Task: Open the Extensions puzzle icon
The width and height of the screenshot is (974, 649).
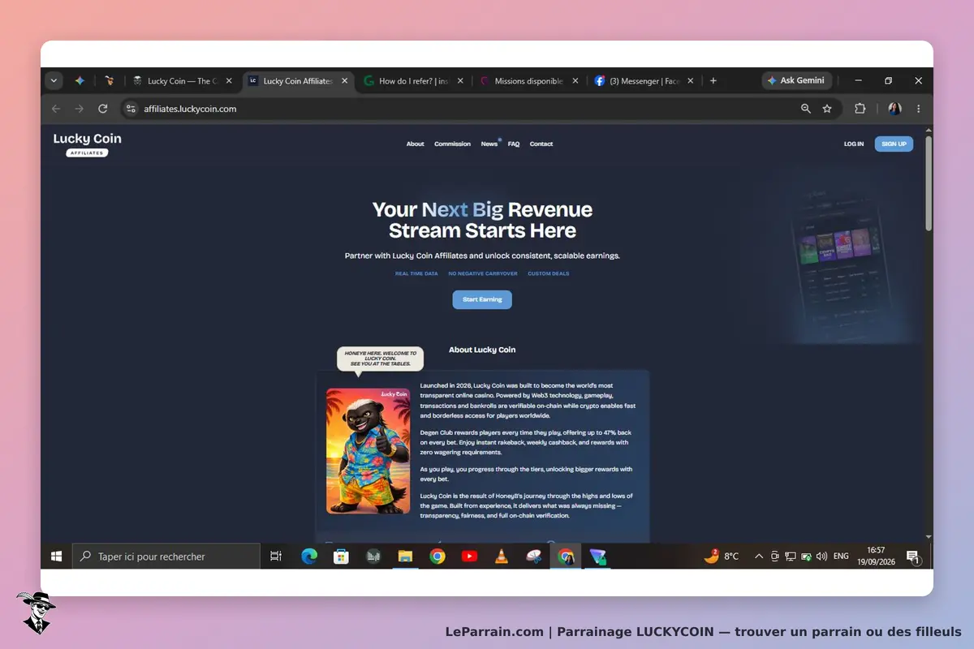Action: coord(860,109)
